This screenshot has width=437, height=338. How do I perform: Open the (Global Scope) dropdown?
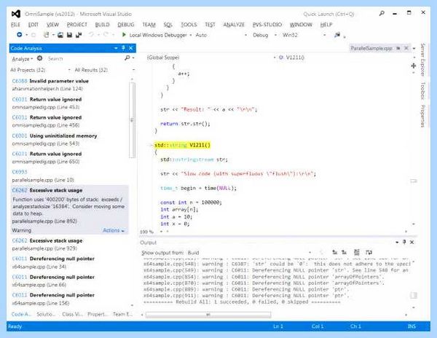coord(211,58)
